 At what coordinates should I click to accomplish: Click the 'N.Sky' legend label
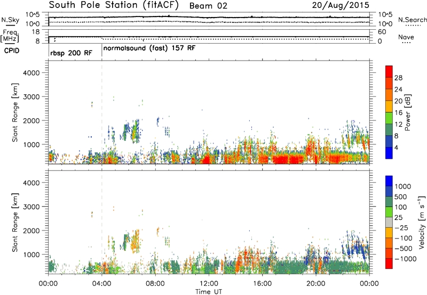[10, 20]
